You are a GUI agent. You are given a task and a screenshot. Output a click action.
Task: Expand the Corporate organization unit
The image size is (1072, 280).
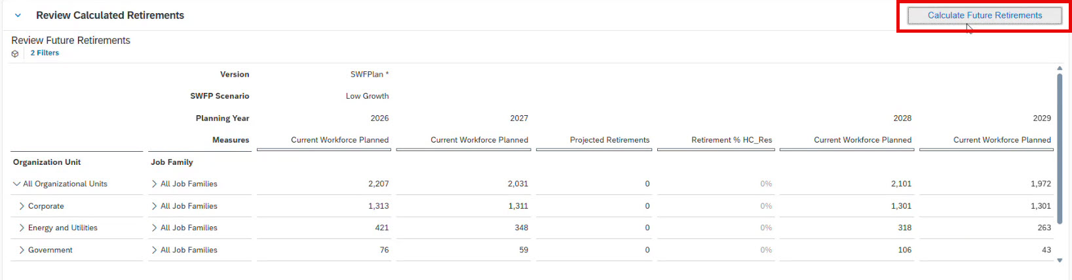click(x=22, y=206)
